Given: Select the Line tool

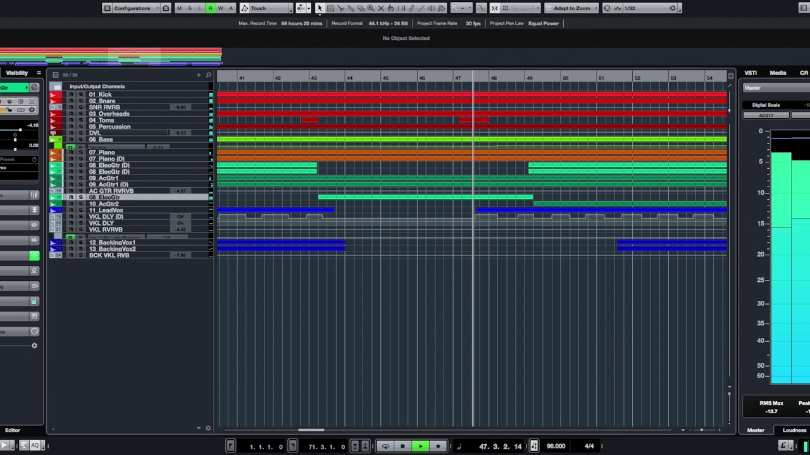Looking at the screenshot, I should tap(422, 8).
